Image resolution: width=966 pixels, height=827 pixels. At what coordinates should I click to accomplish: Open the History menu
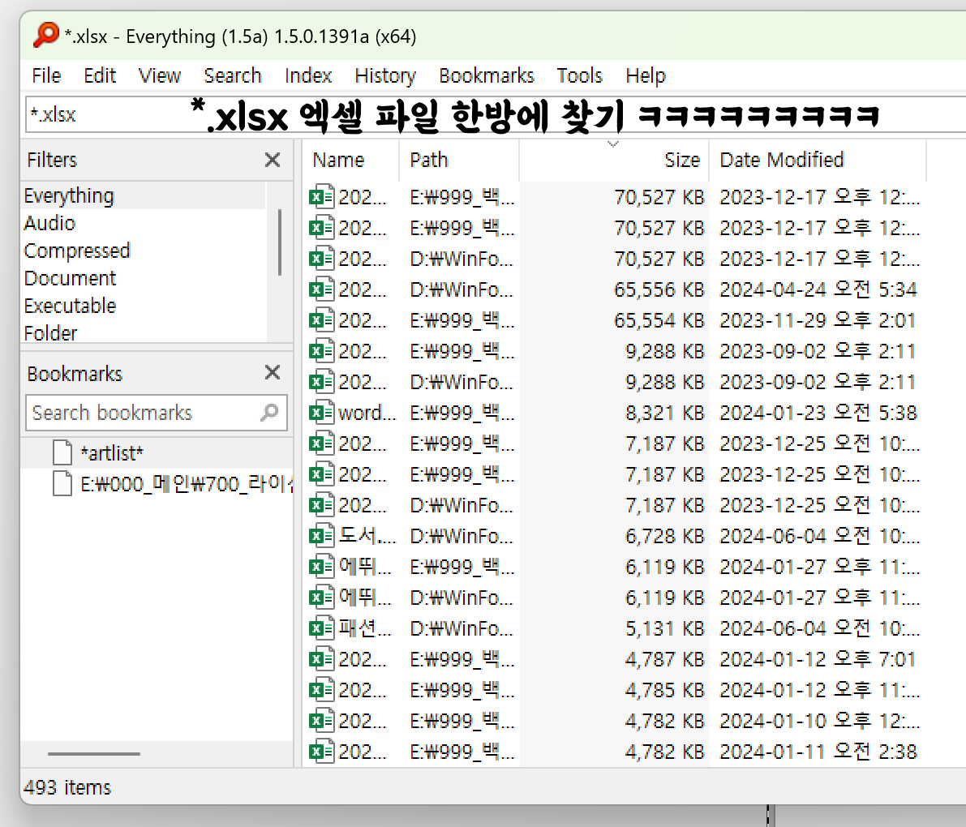pos(385,75)
